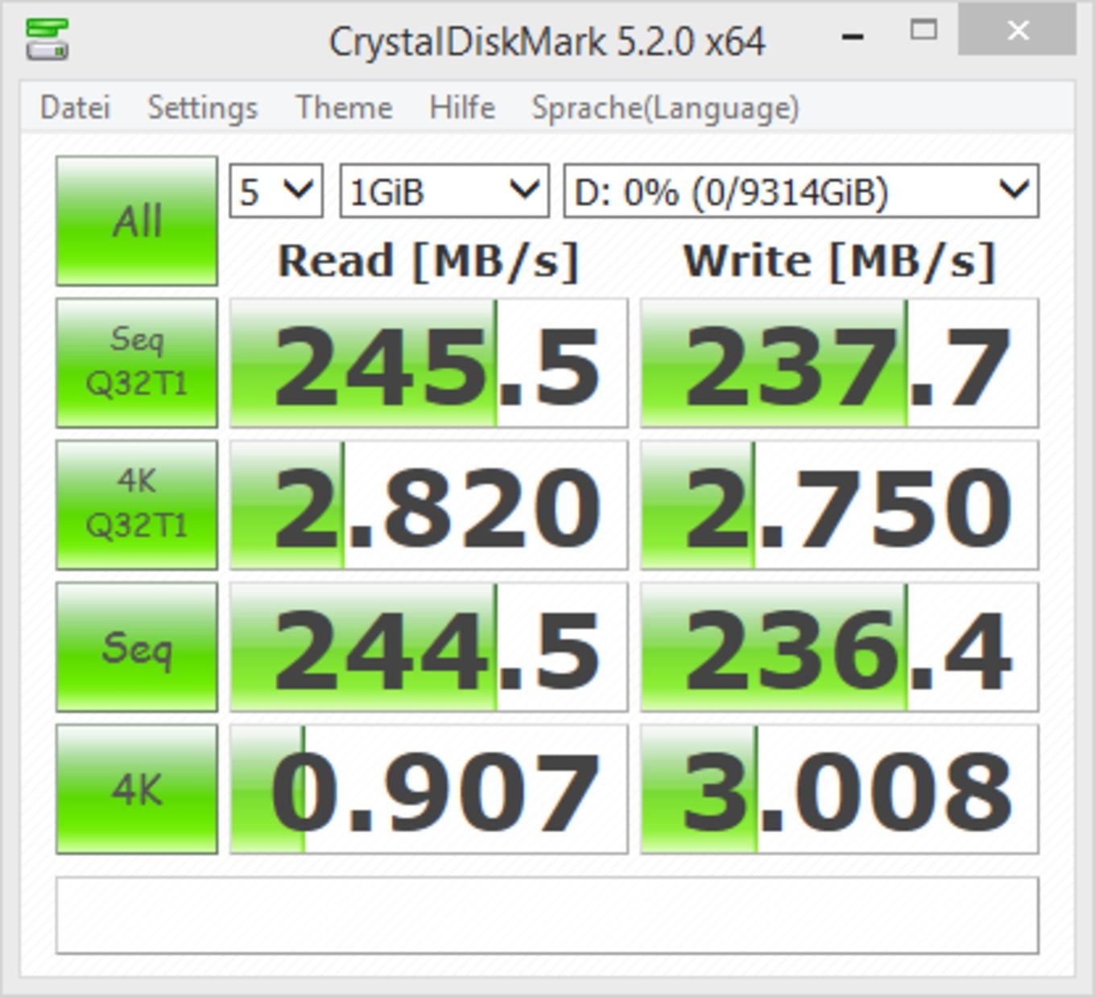Open the Settings menu

point(203,108)
